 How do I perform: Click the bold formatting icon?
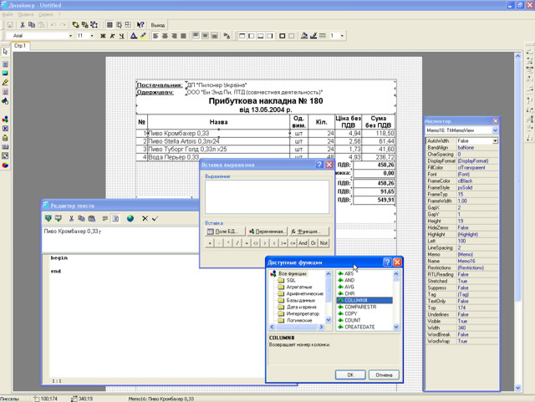(x=104, y=37)
